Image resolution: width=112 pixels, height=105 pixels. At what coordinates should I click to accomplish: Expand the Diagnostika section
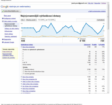pyautogui.click(x=3, y=39)
